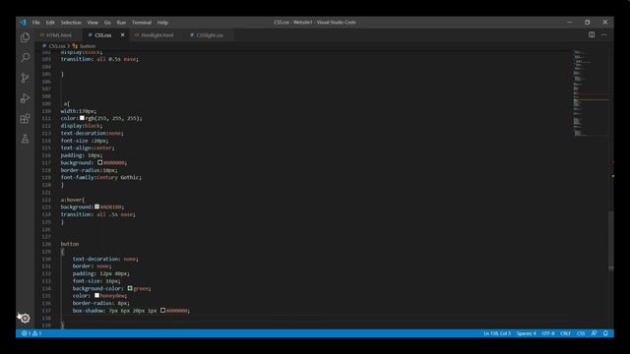Open the Explorer view in activity bar
630x354 pixels.
(25, 37)
